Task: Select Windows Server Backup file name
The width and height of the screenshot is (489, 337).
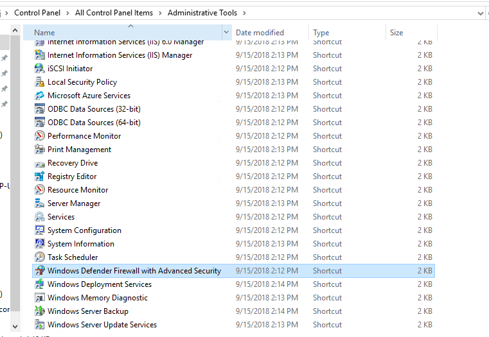Action: [x=88, y=311]
